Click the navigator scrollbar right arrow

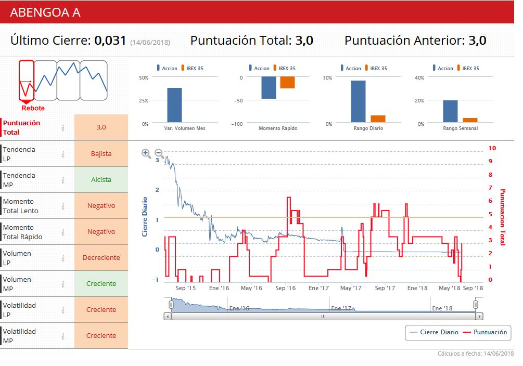(x=479, y=316)
